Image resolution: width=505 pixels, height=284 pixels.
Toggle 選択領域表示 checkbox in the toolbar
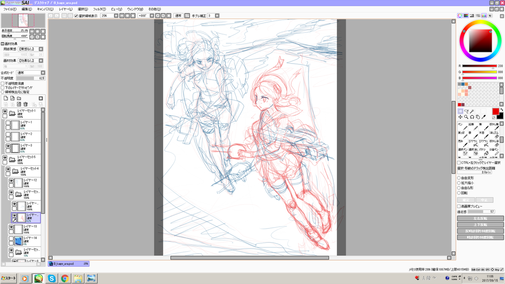76,16
